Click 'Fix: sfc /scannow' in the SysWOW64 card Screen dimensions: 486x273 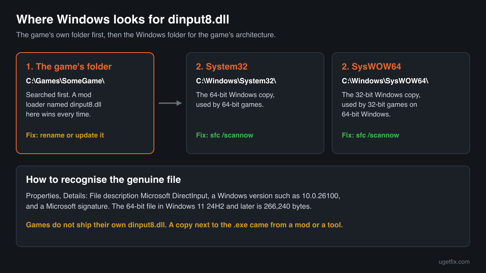371,135
